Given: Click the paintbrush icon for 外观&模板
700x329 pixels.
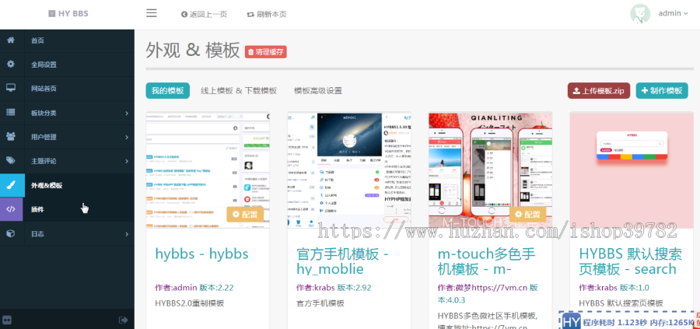Looking at the screenshot, I should tap(12, 185).
